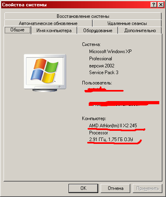Click the Microsoft Windows XP text

(111, 52)
